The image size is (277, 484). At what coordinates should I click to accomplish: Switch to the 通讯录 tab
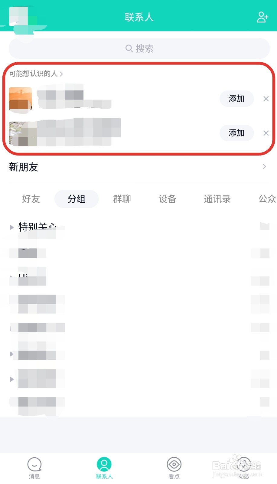point(217,199)
